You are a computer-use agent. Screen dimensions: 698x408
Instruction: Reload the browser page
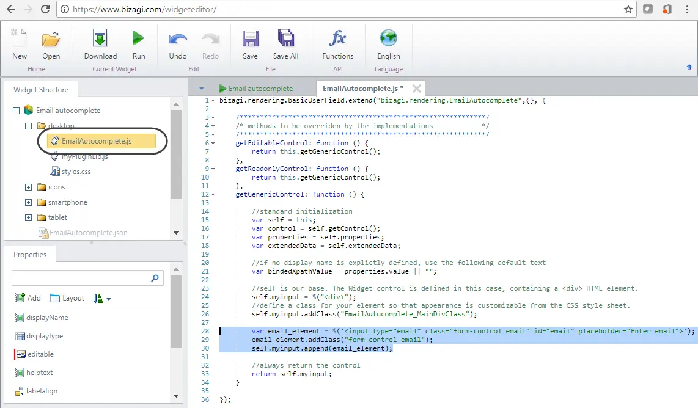click(45, 9)
